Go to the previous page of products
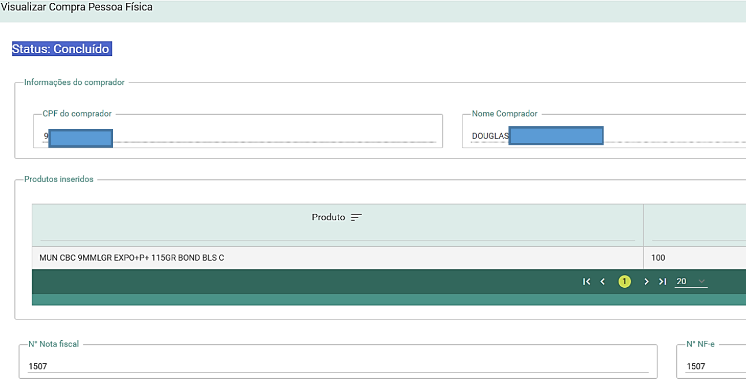746x384 pixels. click(603, 281)
